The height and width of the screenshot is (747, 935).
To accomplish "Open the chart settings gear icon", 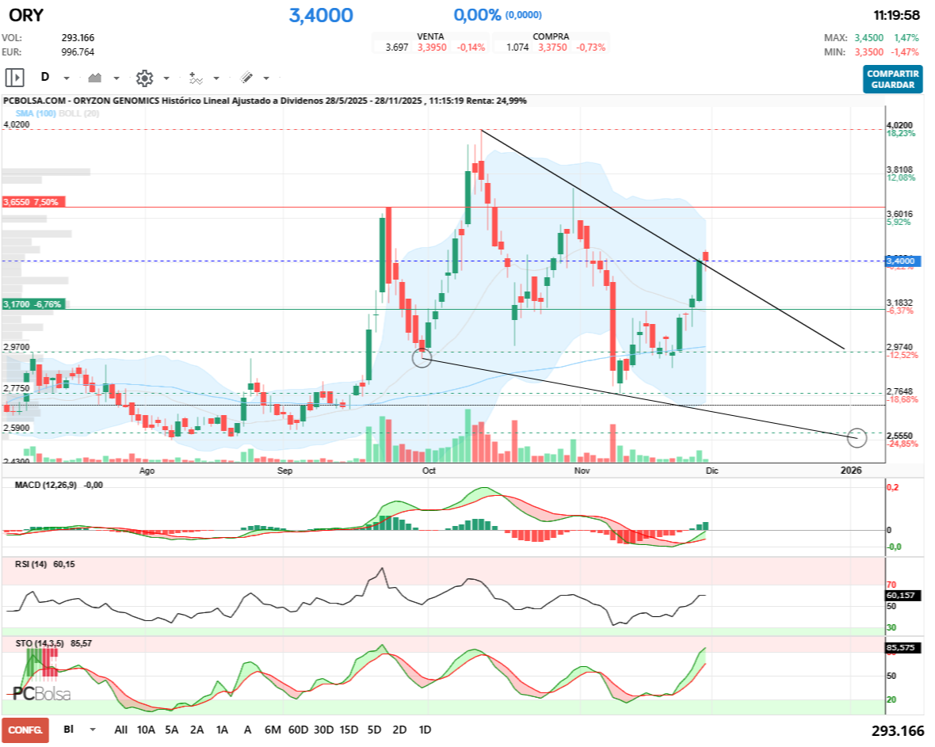I will click(144, 78).
